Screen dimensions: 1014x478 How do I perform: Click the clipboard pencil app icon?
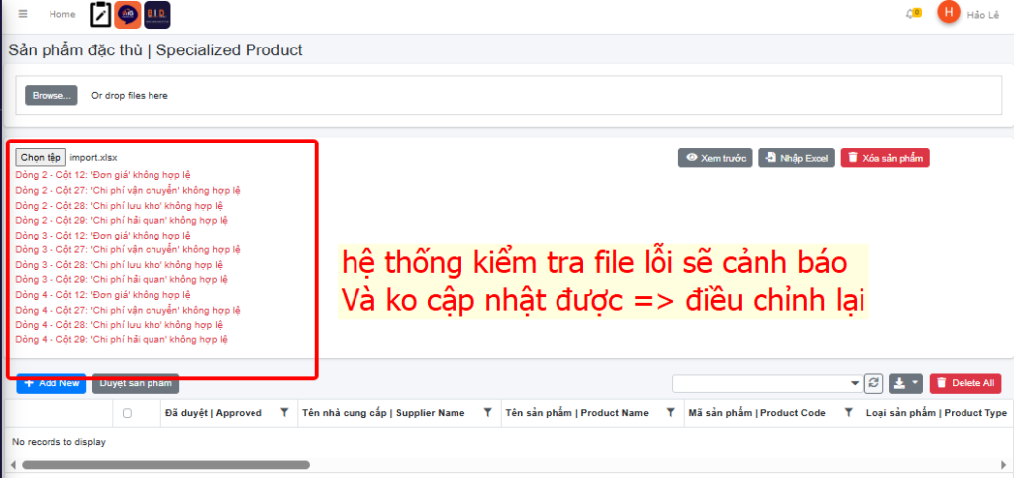pos(100,14)
